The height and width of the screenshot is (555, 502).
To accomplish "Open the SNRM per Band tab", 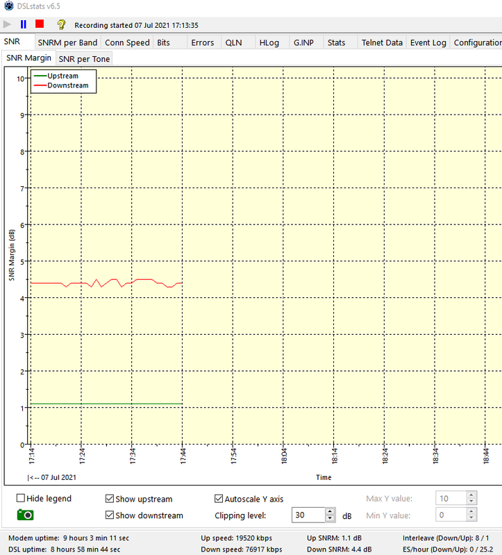I will click(67, 42).
